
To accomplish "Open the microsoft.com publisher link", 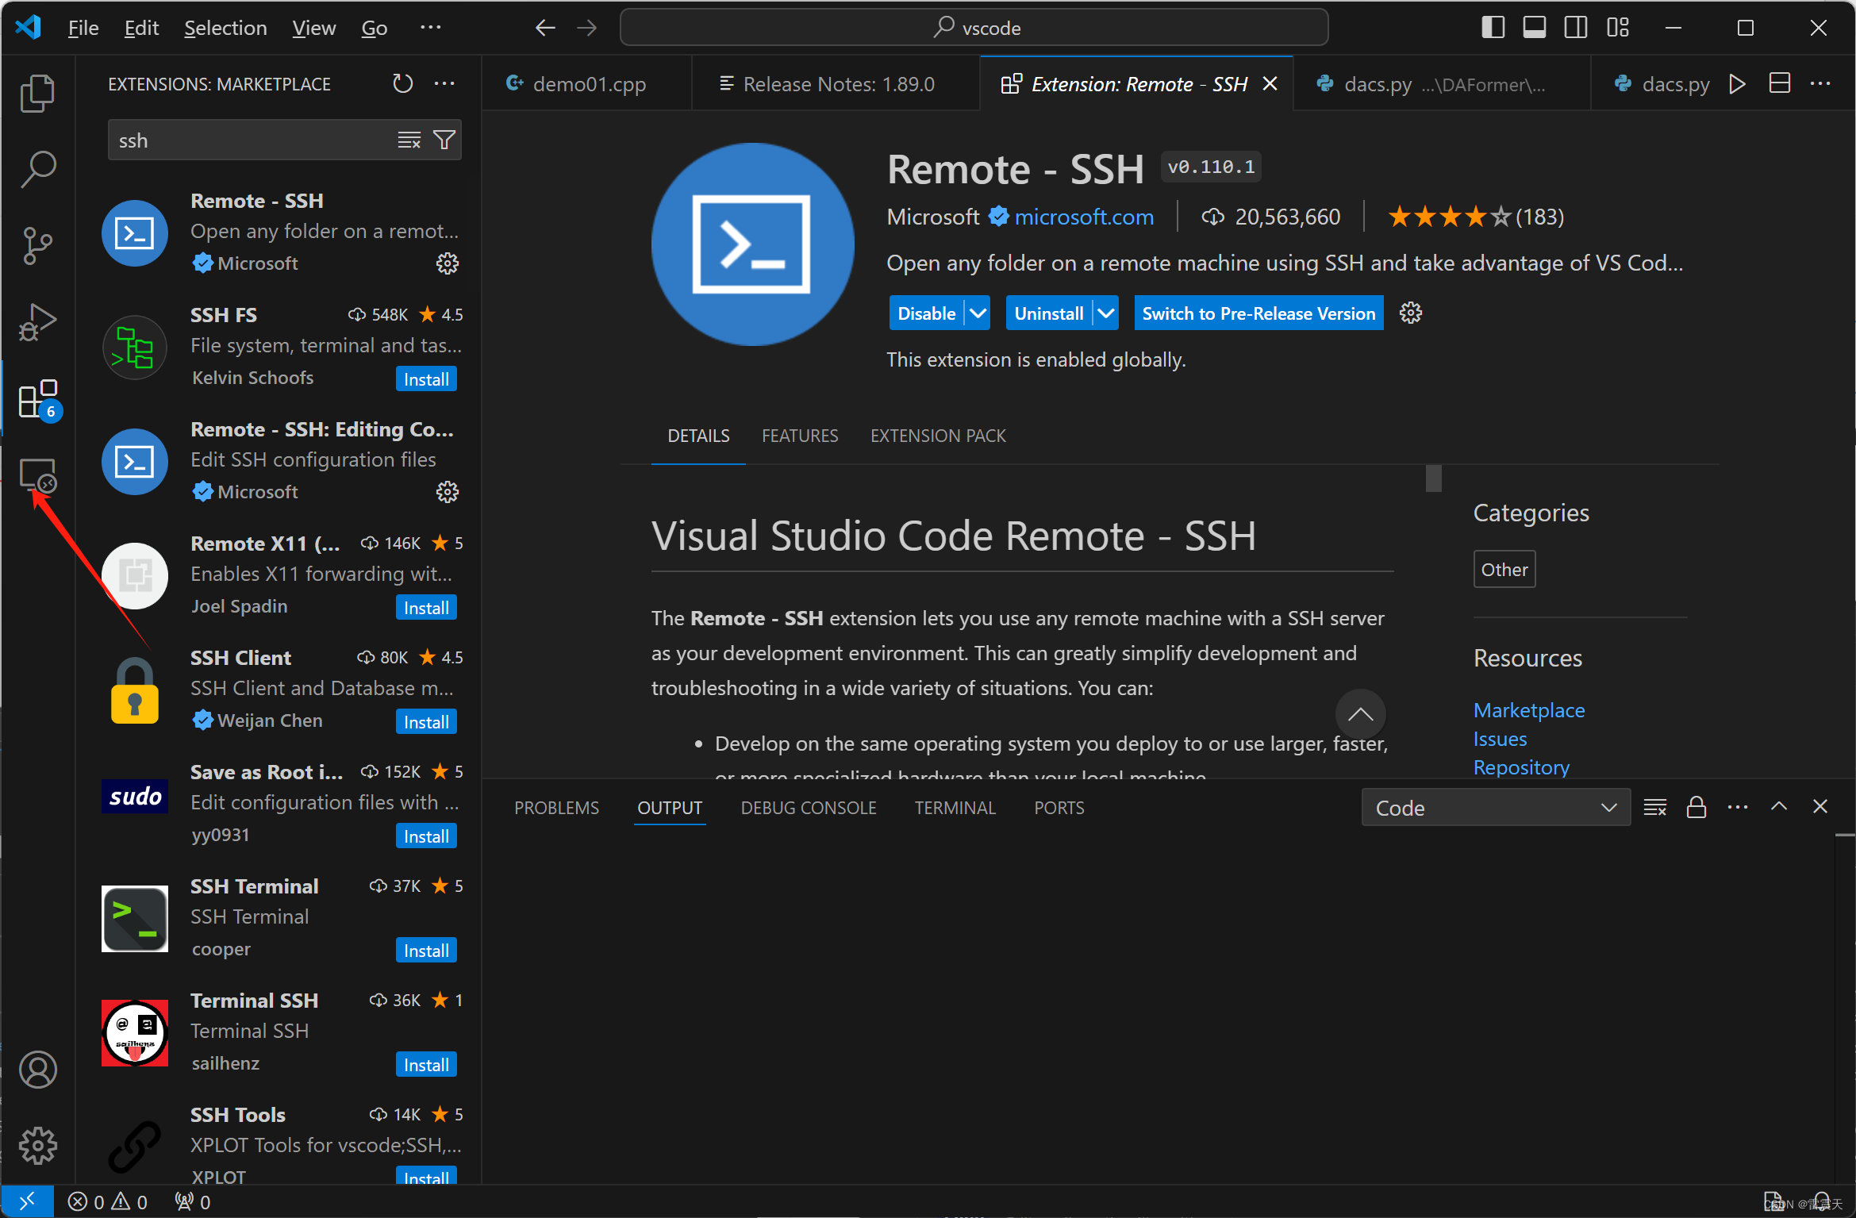I will (1084, 217).
